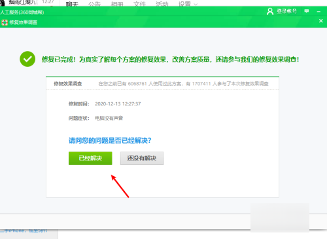327x239 pixels.
Task: Switch to the 相册 tab in background window
Action: (117, 4)
